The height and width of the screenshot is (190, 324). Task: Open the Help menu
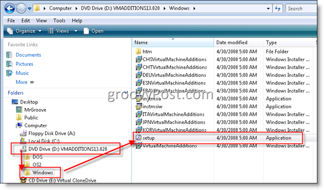(77, 21)
